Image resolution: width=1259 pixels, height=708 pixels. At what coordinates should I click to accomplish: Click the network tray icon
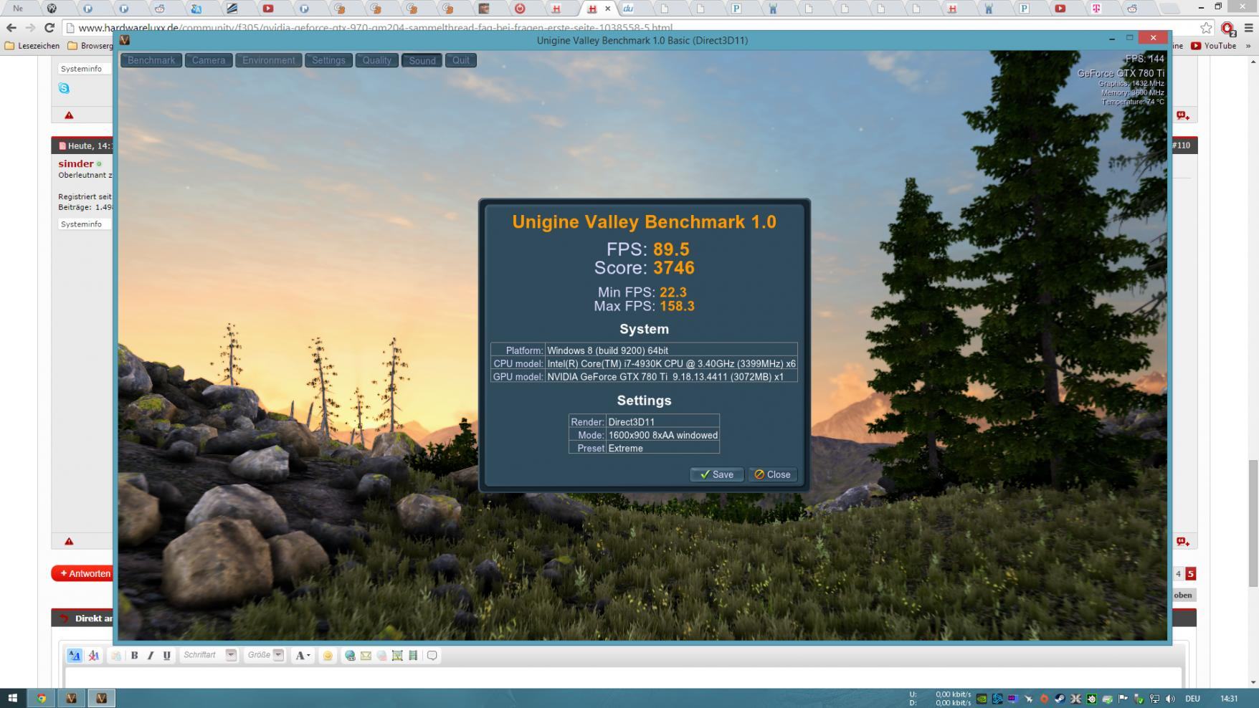1154,699
